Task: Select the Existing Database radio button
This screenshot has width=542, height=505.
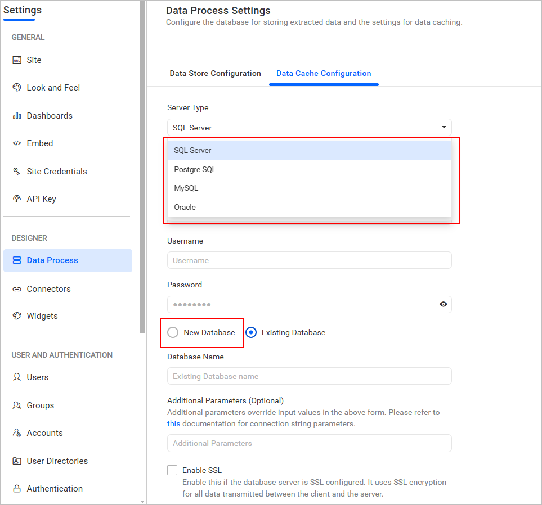Action: tap(251, 332)
